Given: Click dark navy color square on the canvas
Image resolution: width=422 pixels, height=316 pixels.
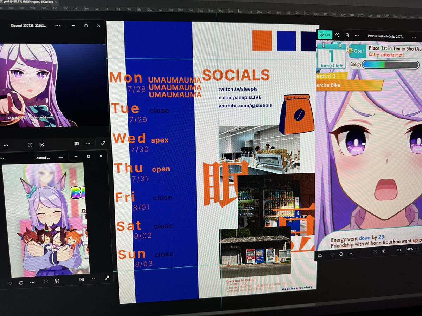Looking at the screenshot, I should [309, 41].
